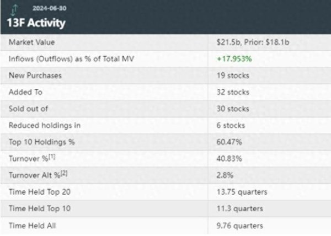Screen dimensions: 331x236
Task: Click the 13F Activity heading
Action: (36, 23)
